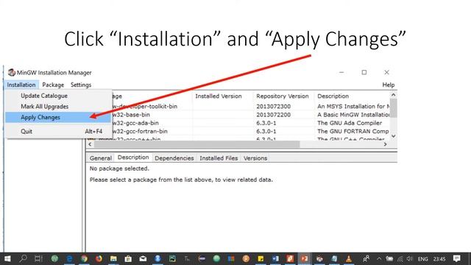Open Wi-Fi network tray icon

400,258
